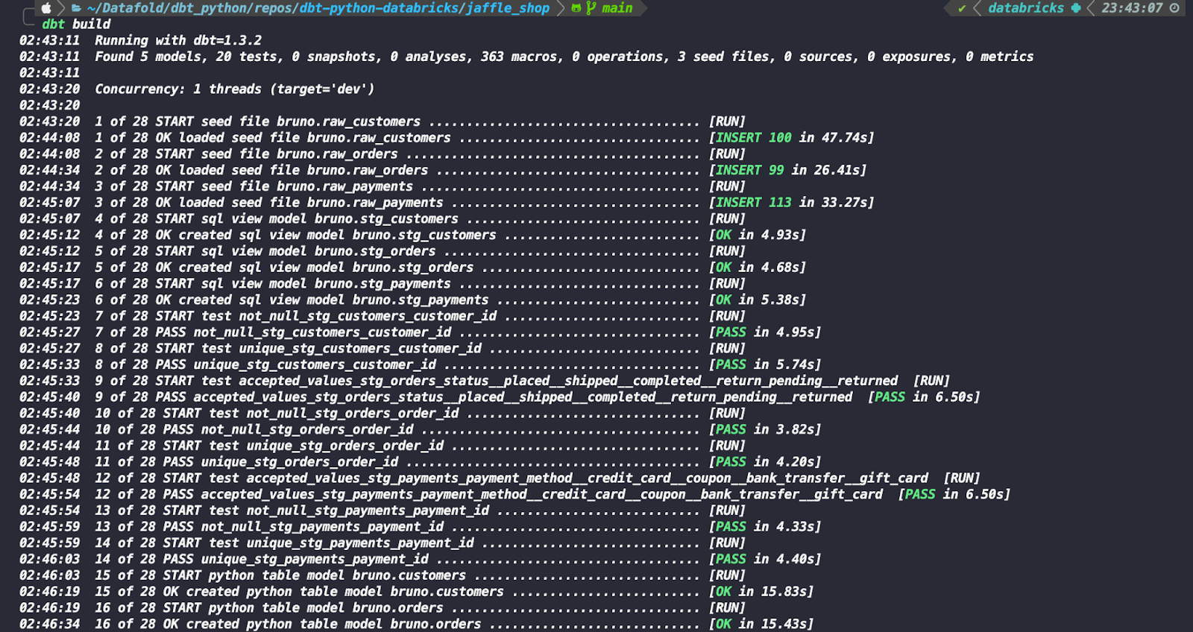Select the jaffle_shop directory path in prompt
The width and height of the screenshot is (1193, 632).
pos(318,8)
